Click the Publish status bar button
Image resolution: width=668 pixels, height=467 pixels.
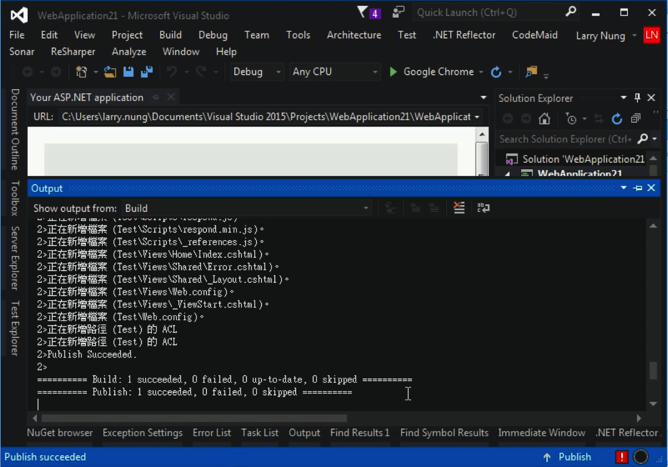pyautogui.click(x=567, y=457)
